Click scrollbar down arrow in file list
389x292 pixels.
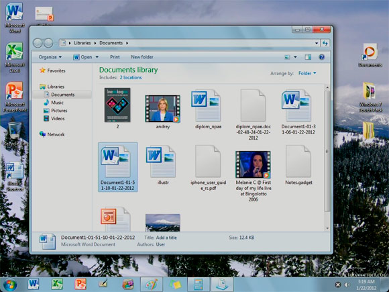coord(327,228)
